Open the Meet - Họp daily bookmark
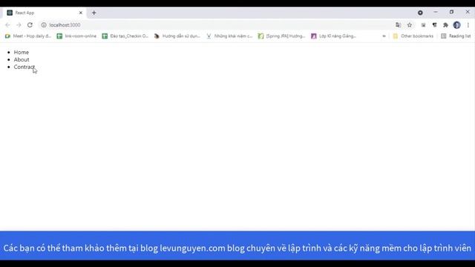The image size is (475, 267). tap(28, 36)
